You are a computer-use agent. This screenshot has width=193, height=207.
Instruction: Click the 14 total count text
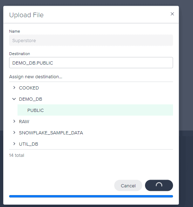(16, 155)
